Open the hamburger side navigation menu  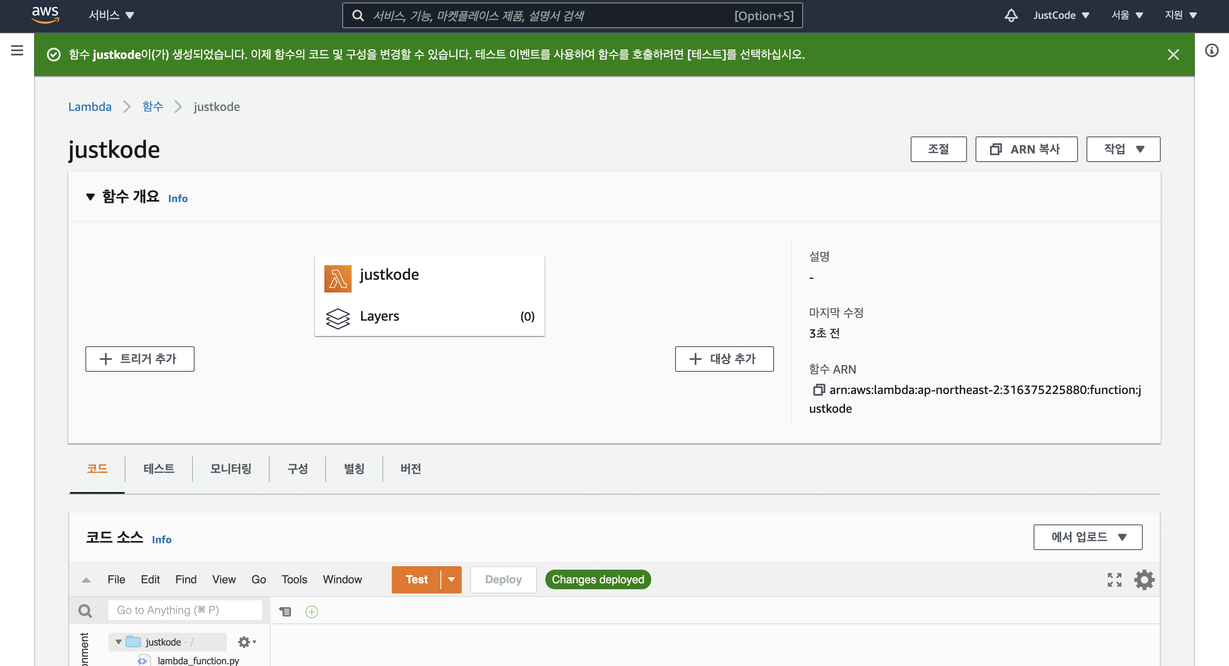pos(17,50)
